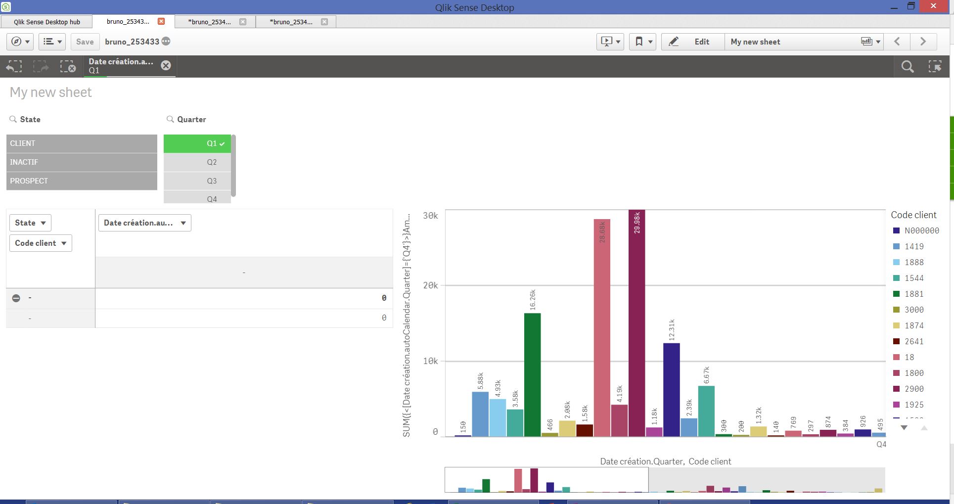Open the bookmarks menu

tap(642, 42)
